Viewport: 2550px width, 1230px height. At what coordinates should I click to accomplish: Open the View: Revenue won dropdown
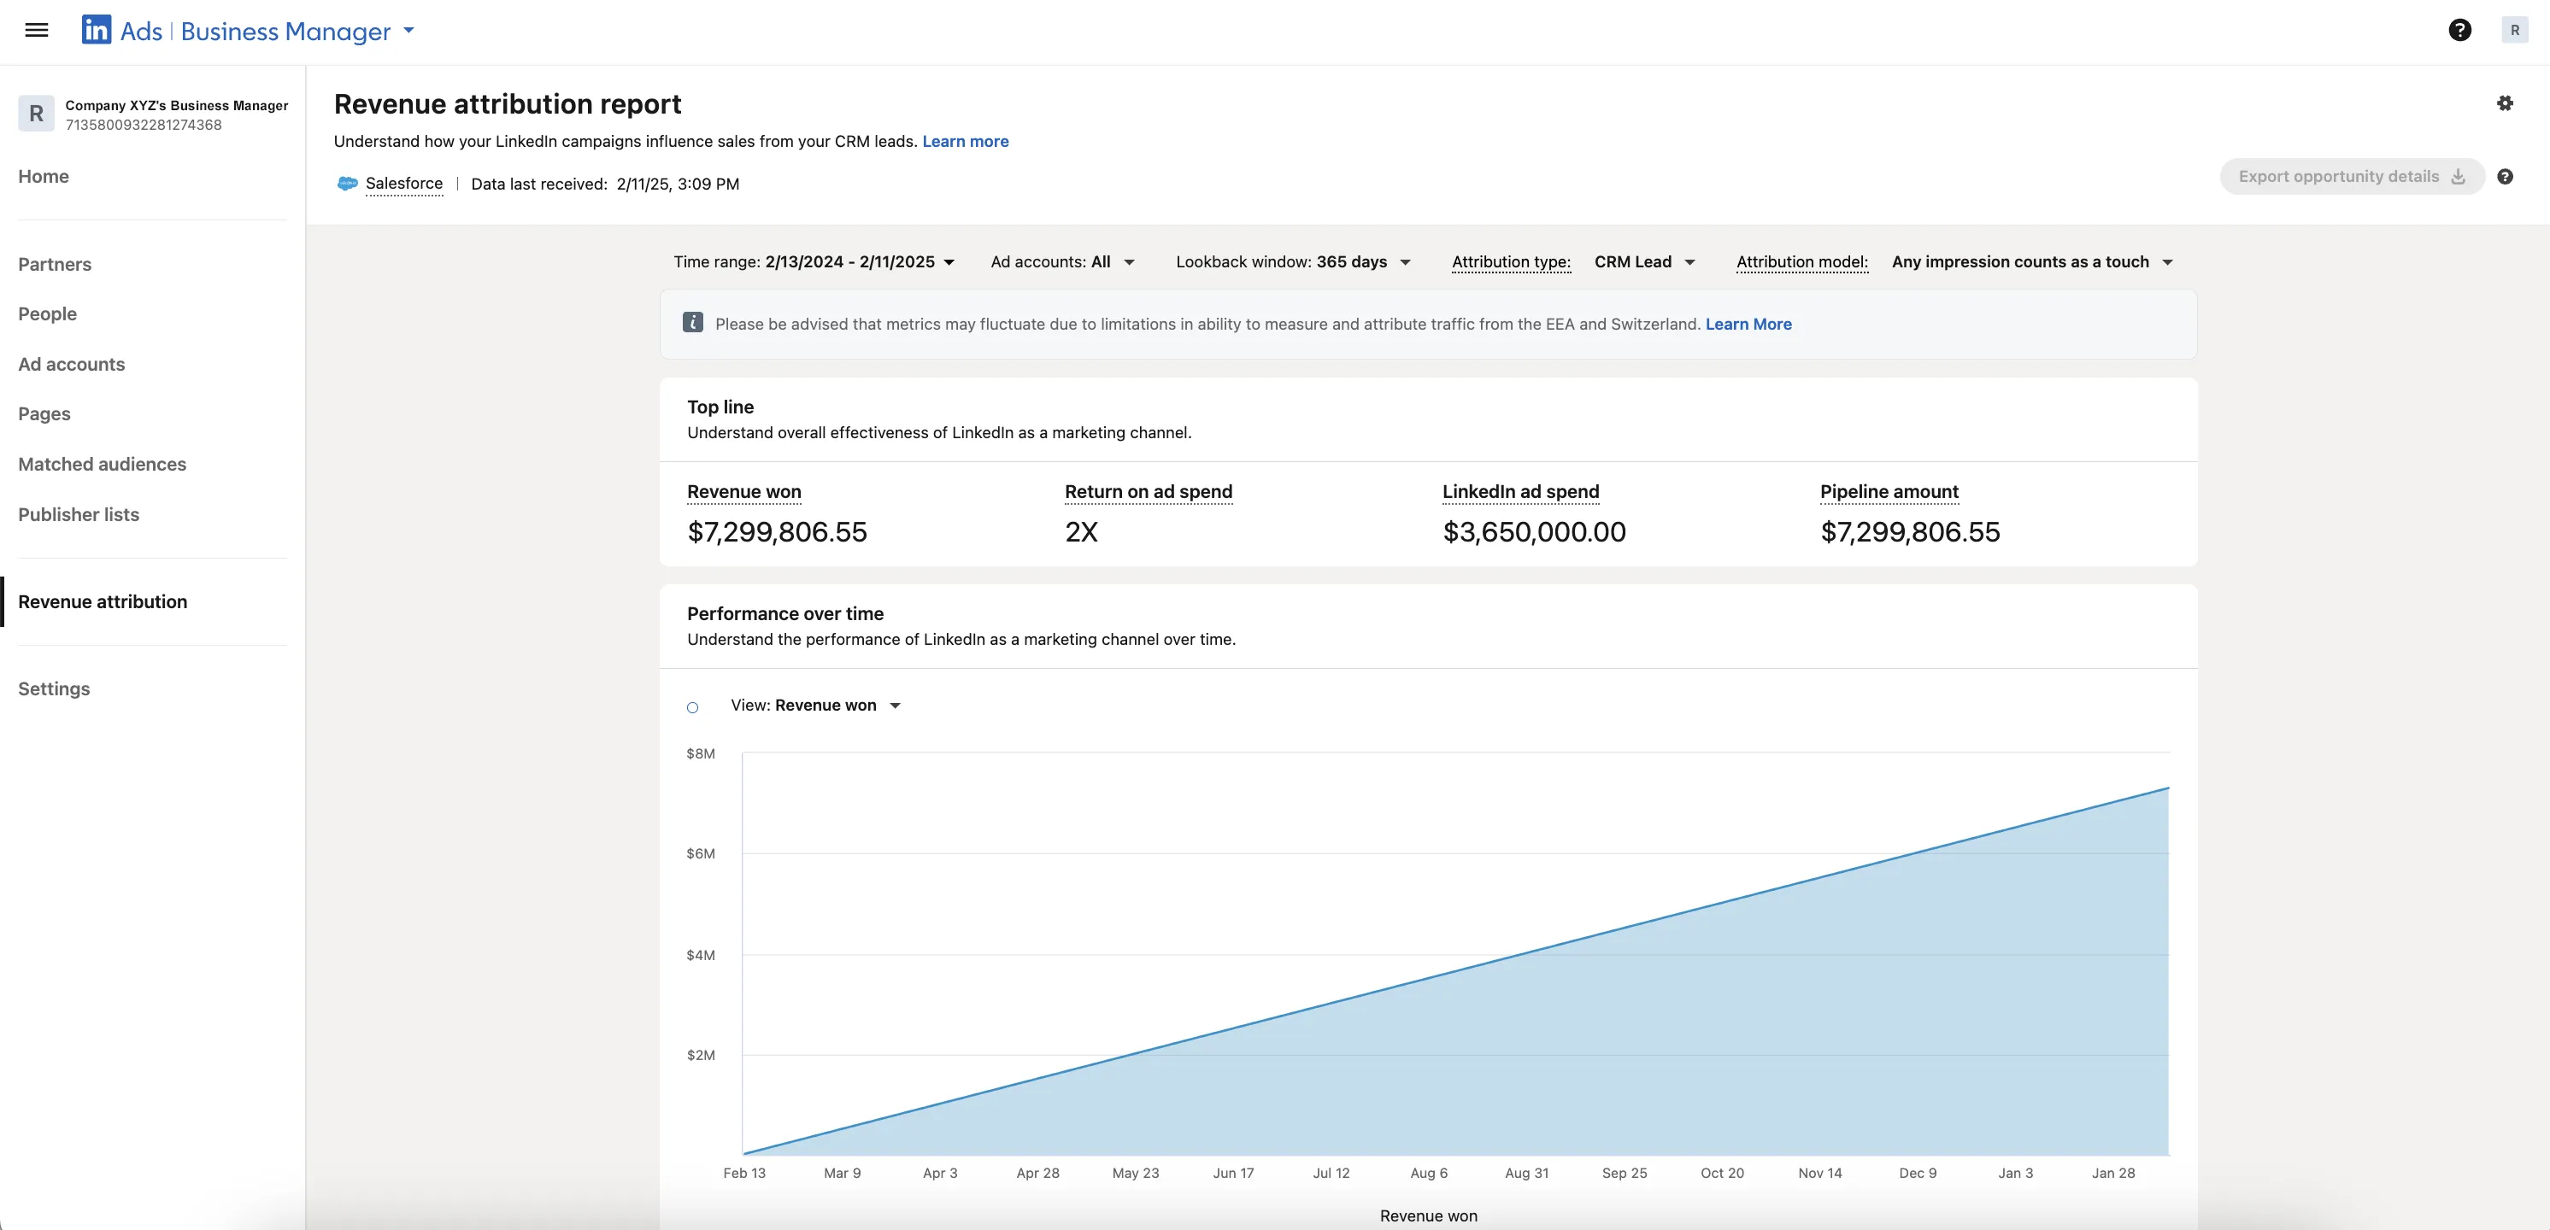pos(817,706)
